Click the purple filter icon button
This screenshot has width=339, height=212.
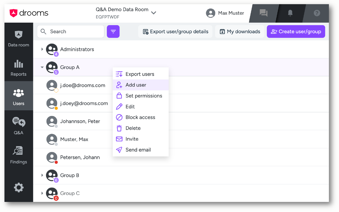click(113, 32)
